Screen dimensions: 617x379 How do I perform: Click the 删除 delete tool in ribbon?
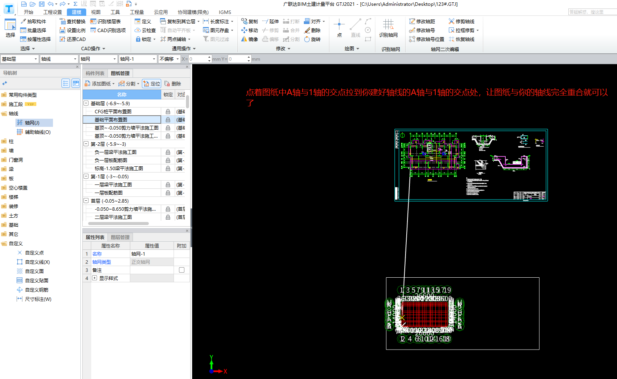pos(312,30)
